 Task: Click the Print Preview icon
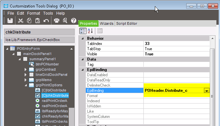point(65,21)
